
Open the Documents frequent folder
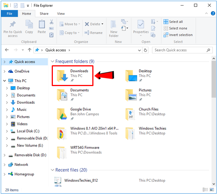(73, 95)
